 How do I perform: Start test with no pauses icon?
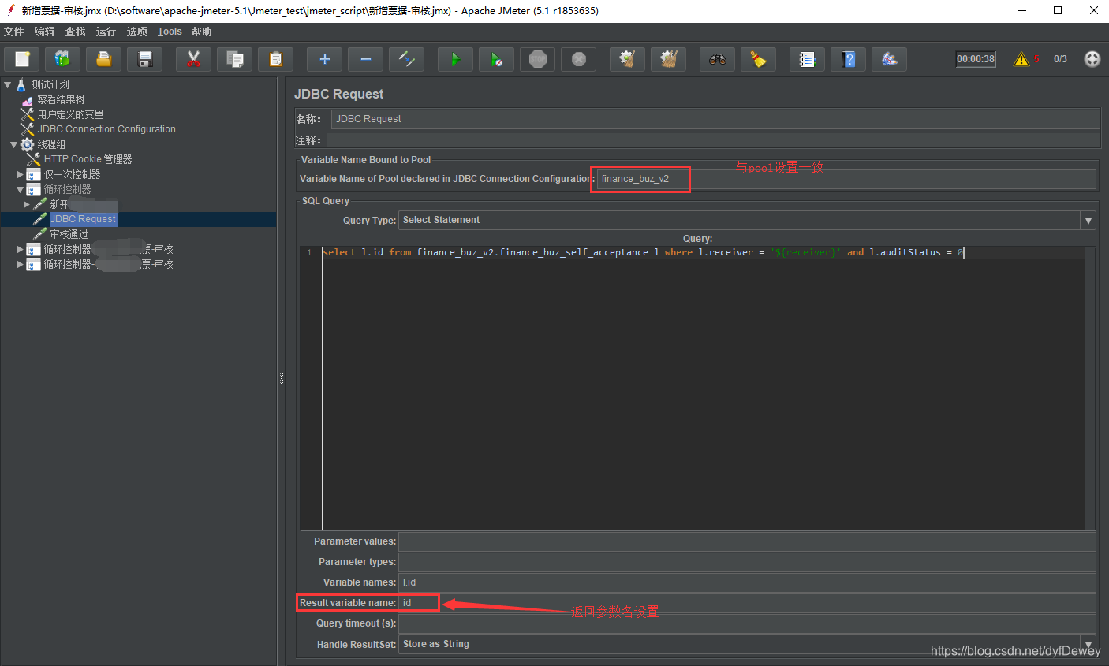pos(496,59)
